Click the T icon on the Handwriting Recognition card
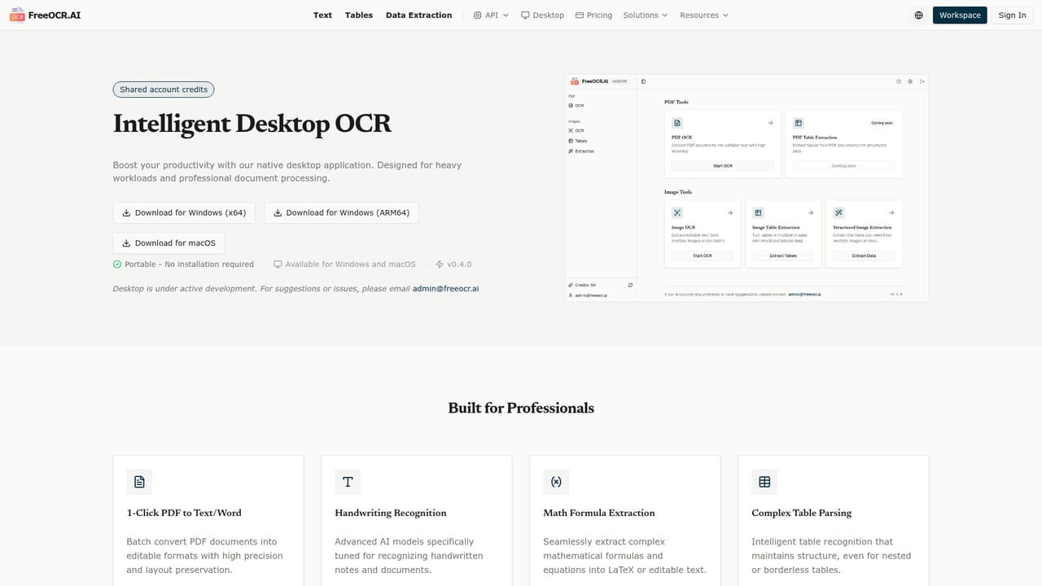The image size is (1042, 586). click(x=348, y=482)
